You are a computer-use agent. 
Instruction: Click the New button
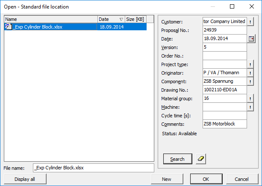pos(167,179)
